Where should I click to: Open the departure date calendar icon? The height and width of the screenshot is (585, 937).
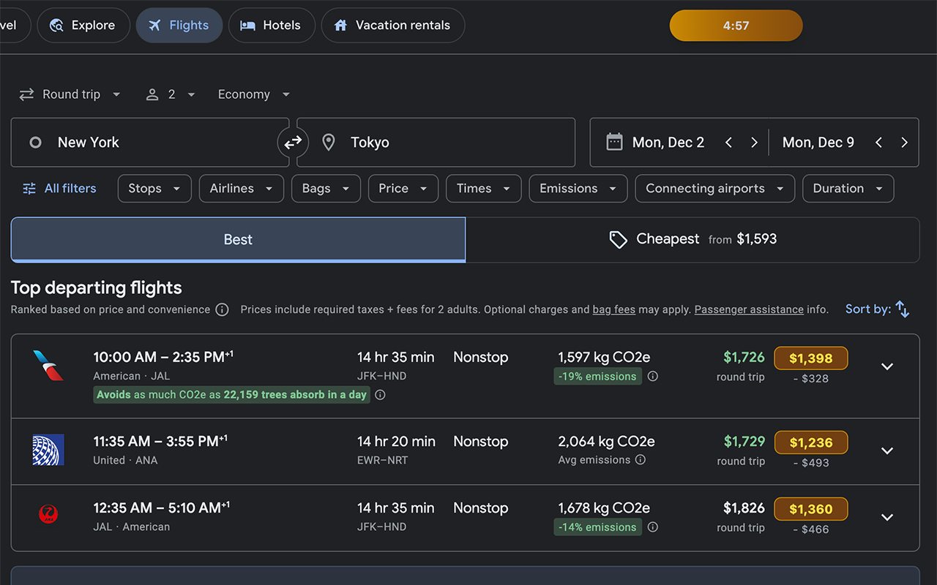(x=614, y=142)
